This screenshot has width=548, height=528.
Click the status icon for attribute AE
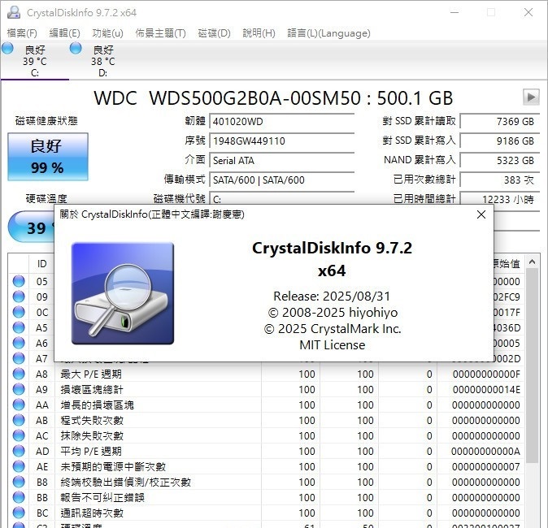[19, 466]
